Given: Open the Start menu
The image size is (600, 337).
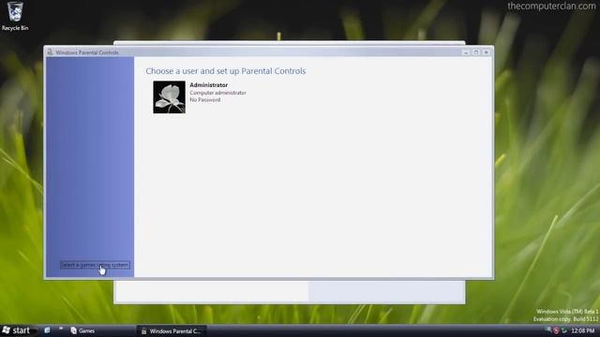Looking at the screenshot, I should 17,330.
